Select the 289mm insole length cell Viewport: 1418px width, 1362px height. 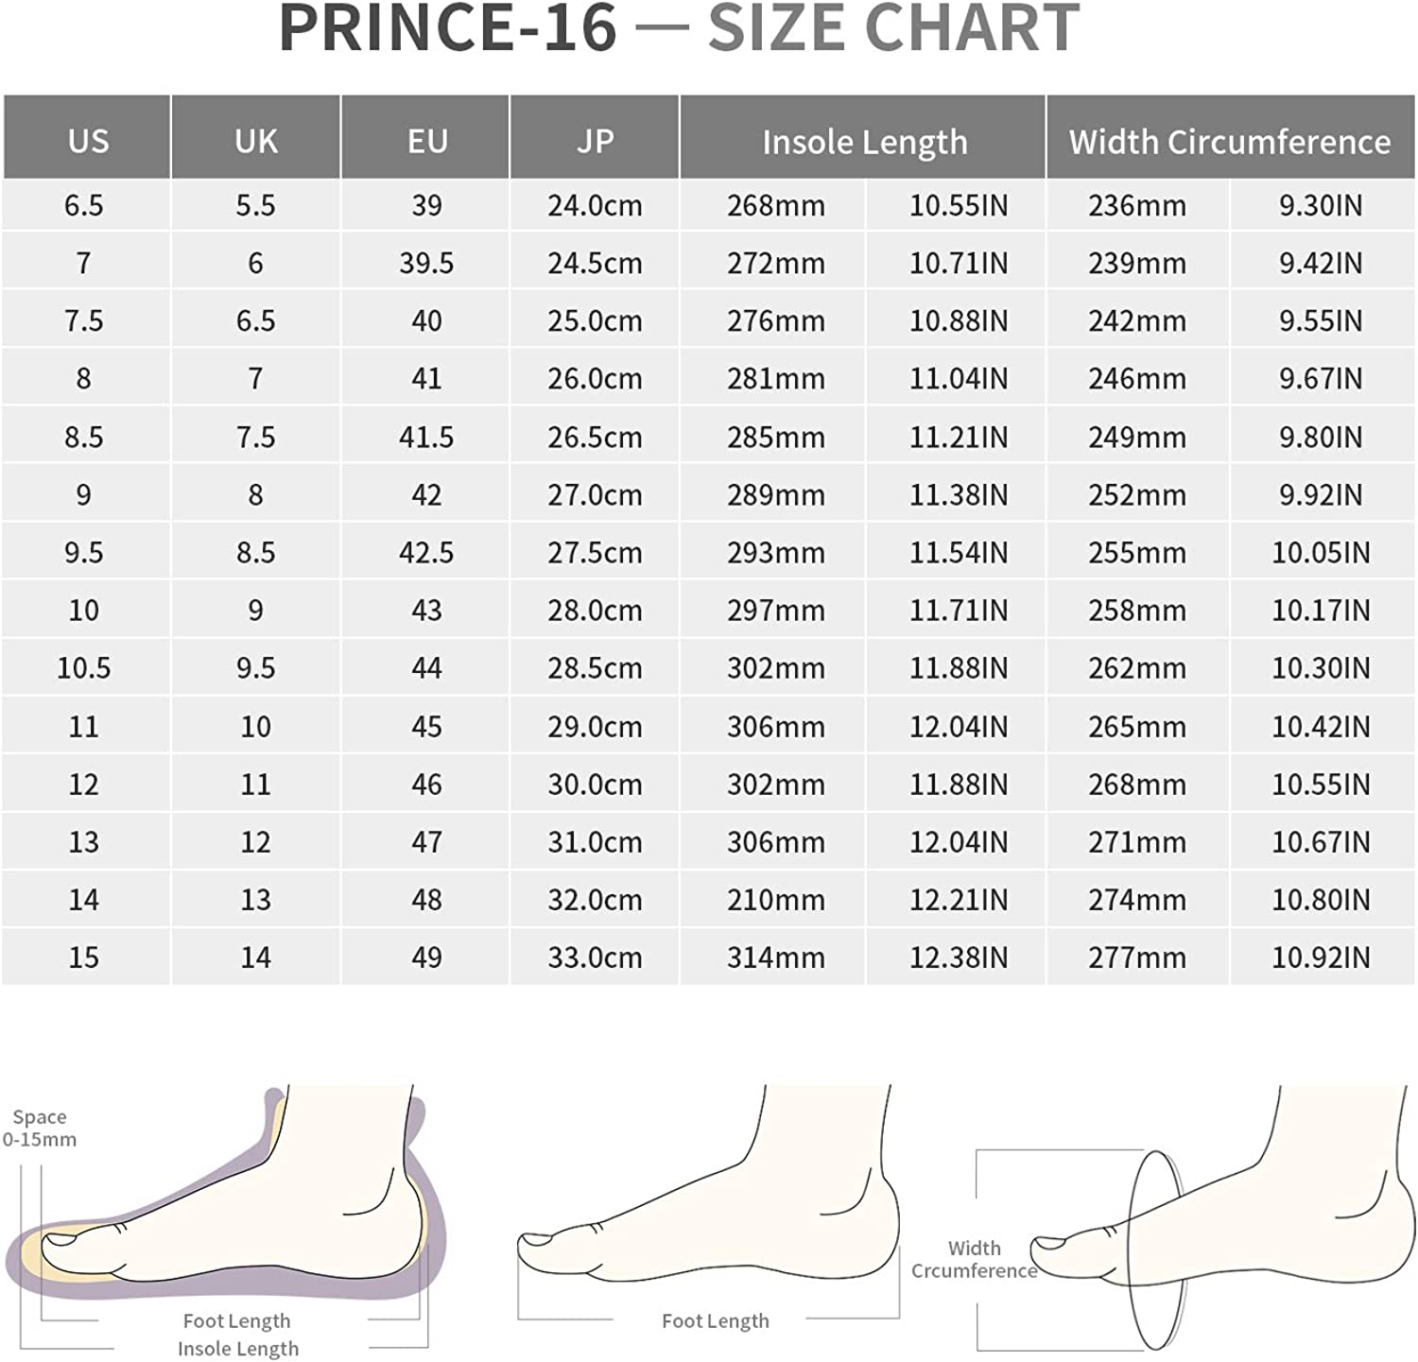coord(775,494)
